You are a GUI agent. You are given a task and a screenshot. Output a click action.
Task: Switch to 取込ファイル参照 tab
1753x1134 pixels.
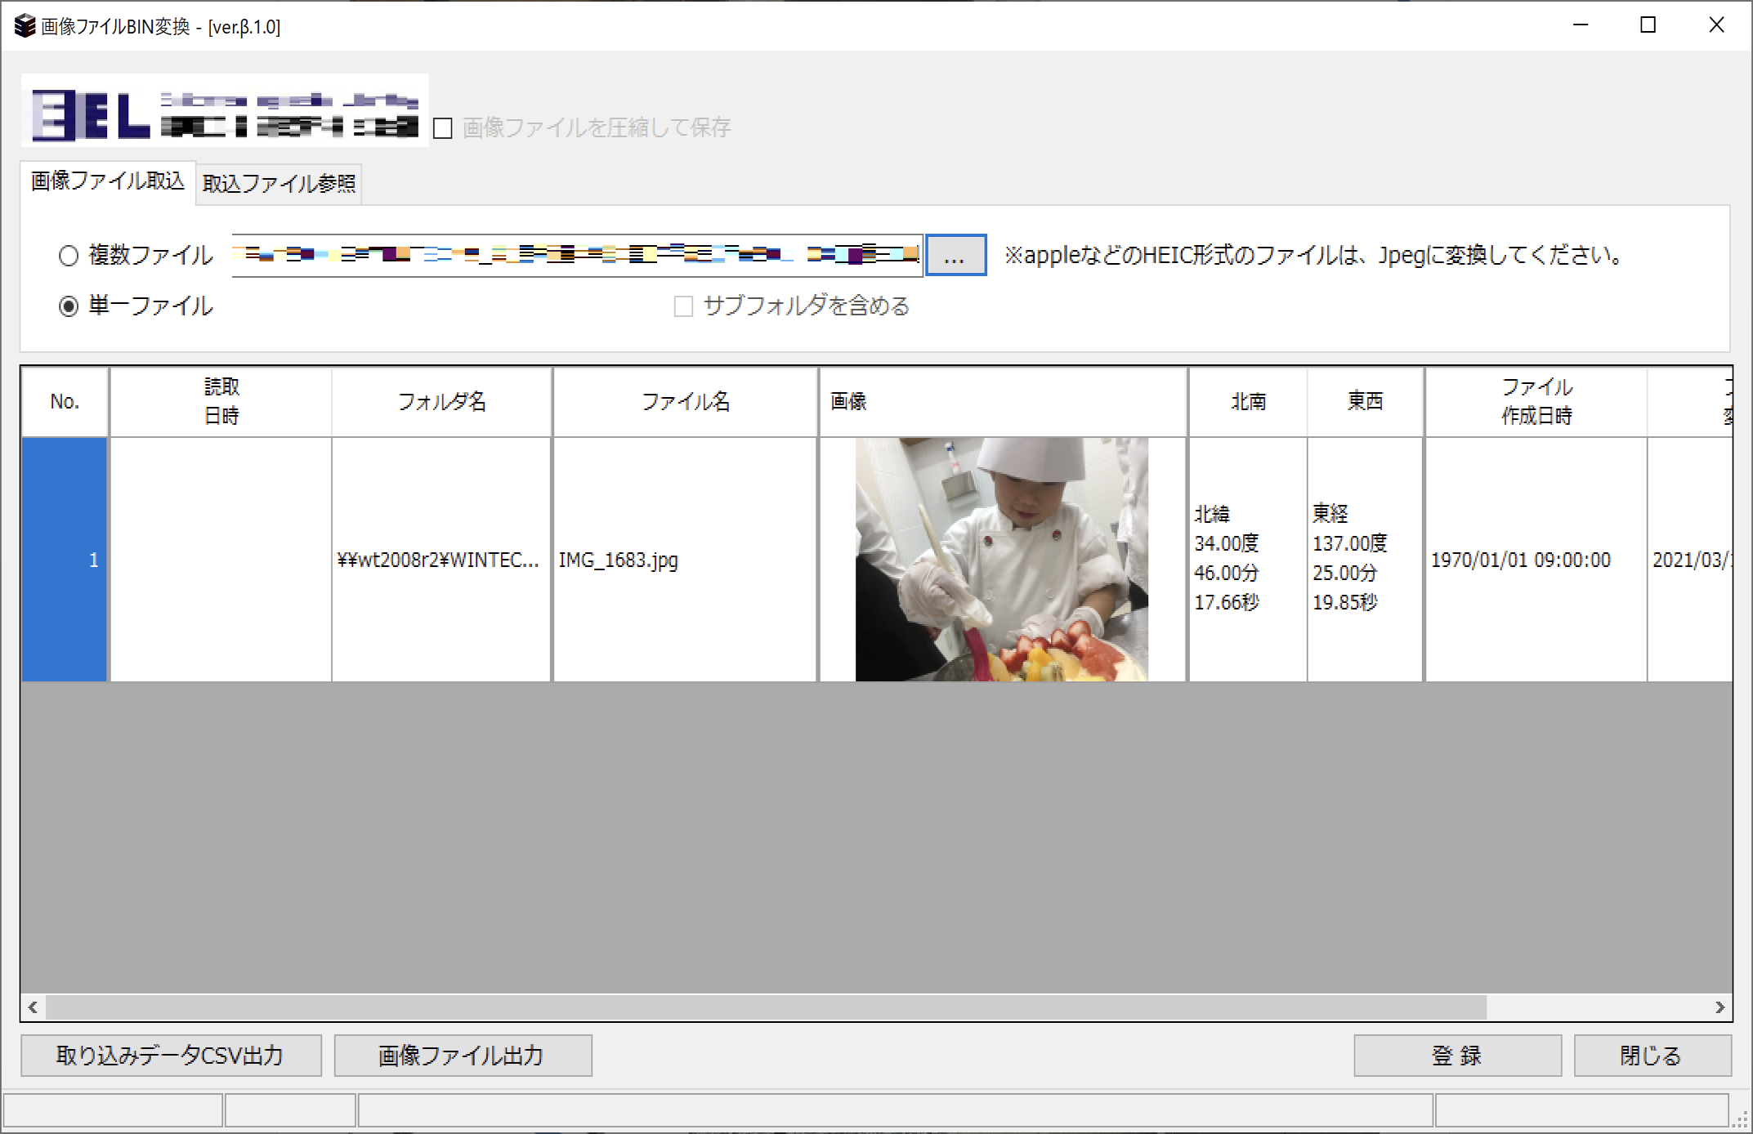click(279, 184)
